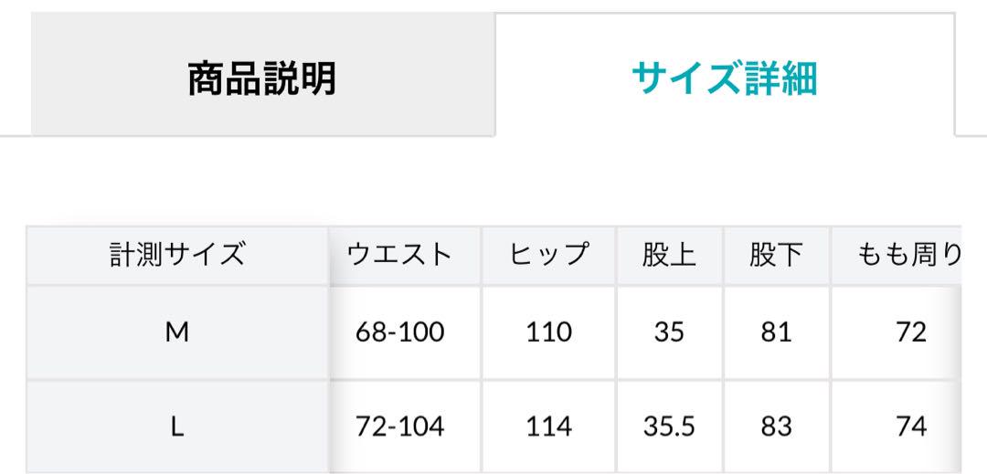Click inseam value 81
This screenshot has width=987, height=474.
777,332
